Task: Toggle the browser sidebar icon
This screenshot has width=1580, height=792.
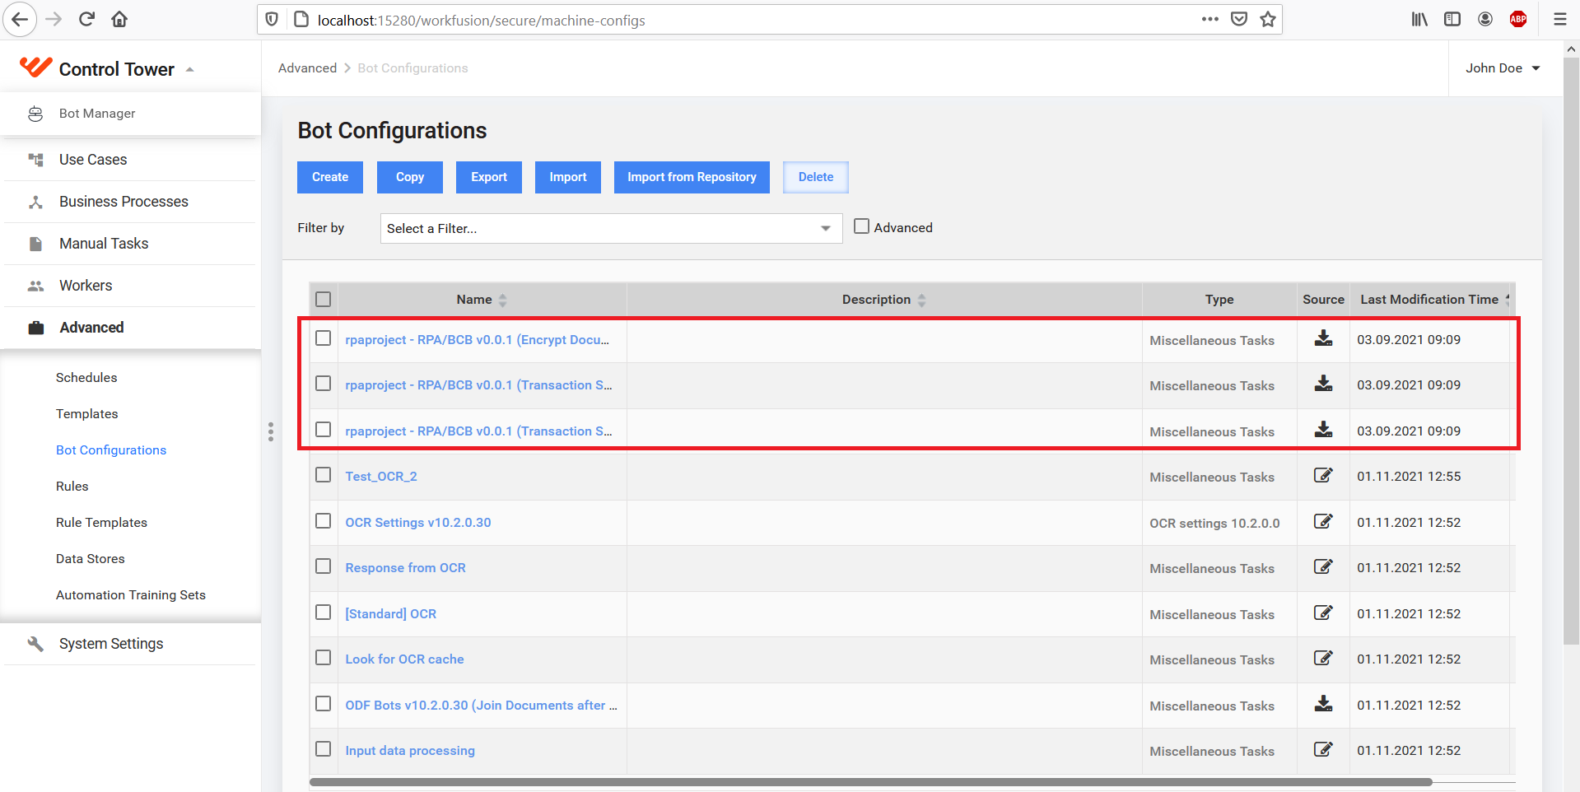Action: [1452, 20]
